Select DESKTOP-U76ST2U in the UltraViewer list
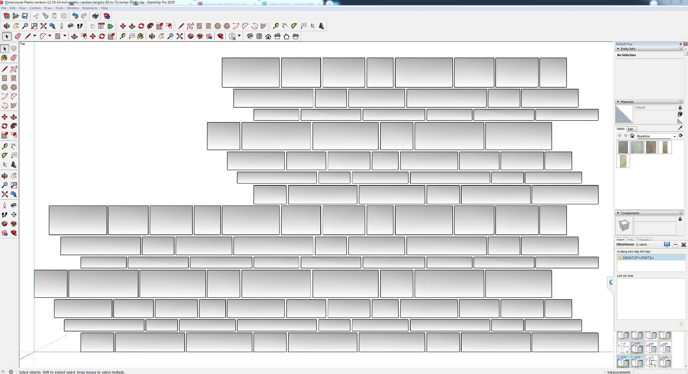The image size is (688, 374). (638, 258)
